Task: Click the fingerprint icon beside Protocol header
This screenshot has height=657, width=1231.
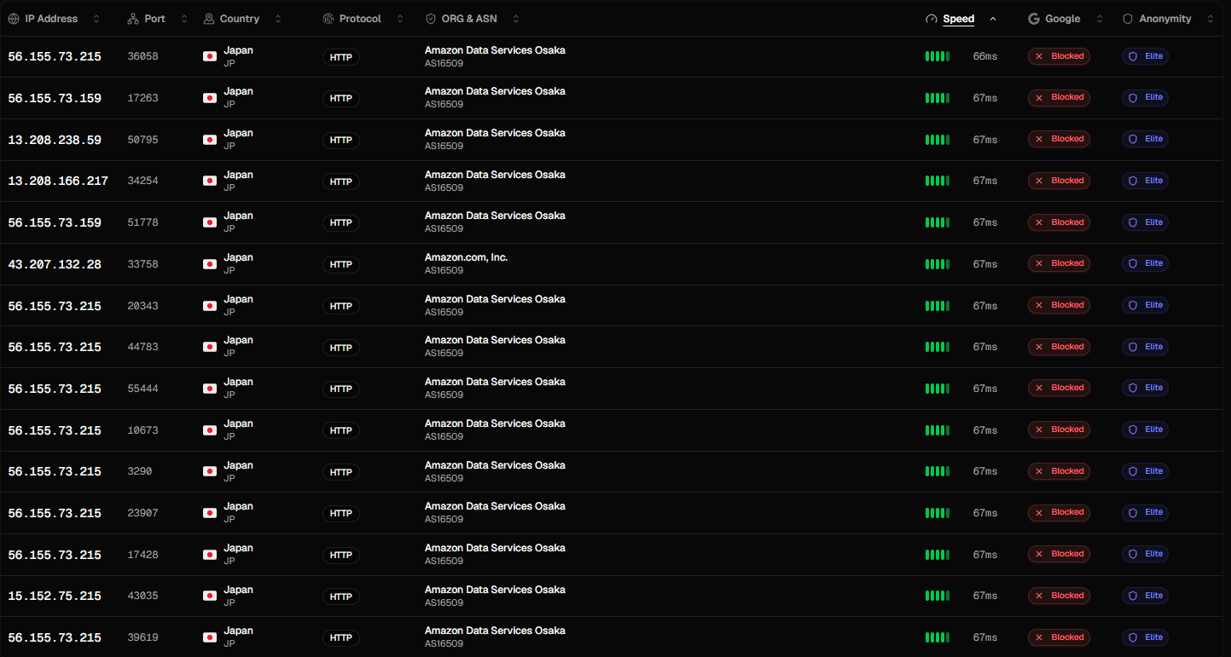Action: (x=328, y=19)
